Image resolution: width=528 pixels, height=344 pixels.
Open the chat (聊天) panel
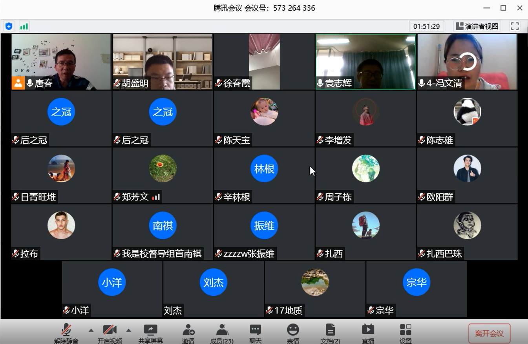click(x=256, y=333)
